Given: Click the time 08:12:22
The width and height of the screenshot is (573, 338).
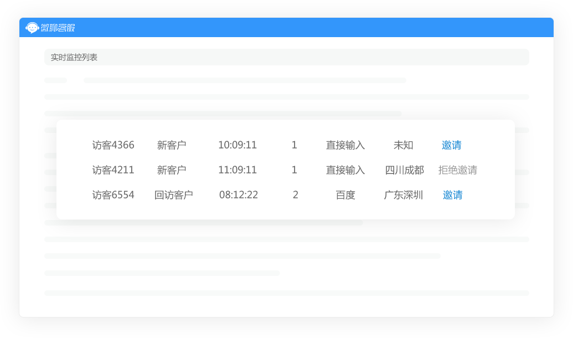Looking at the screenshot, I should click(x=239, y=195).
